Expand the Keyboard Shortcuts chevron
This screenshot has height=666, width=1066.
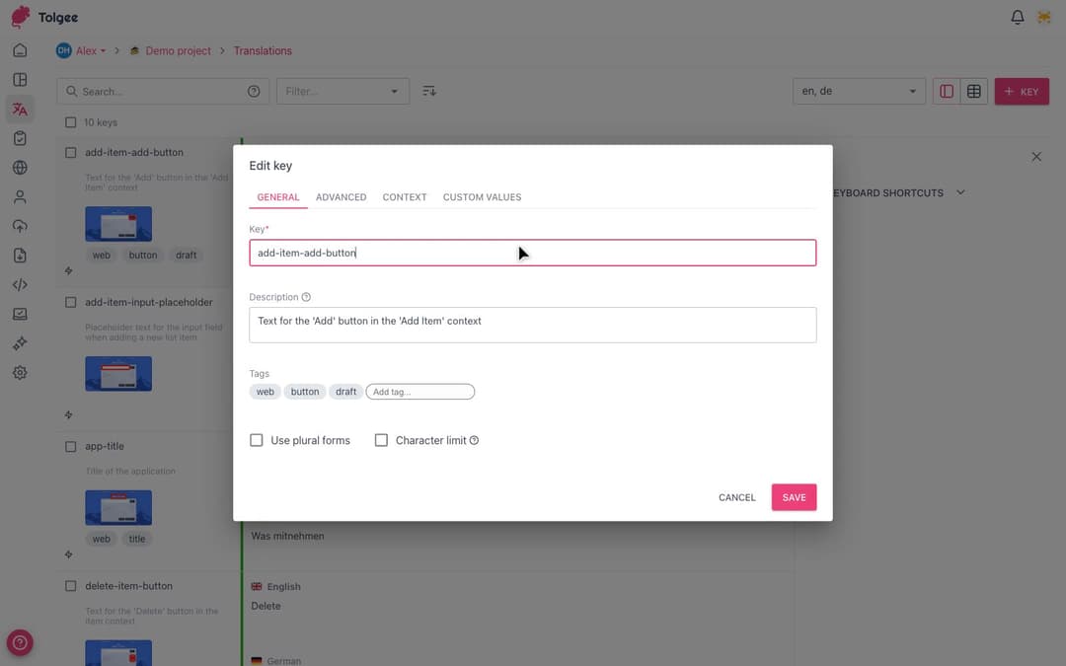coord(960,192)
